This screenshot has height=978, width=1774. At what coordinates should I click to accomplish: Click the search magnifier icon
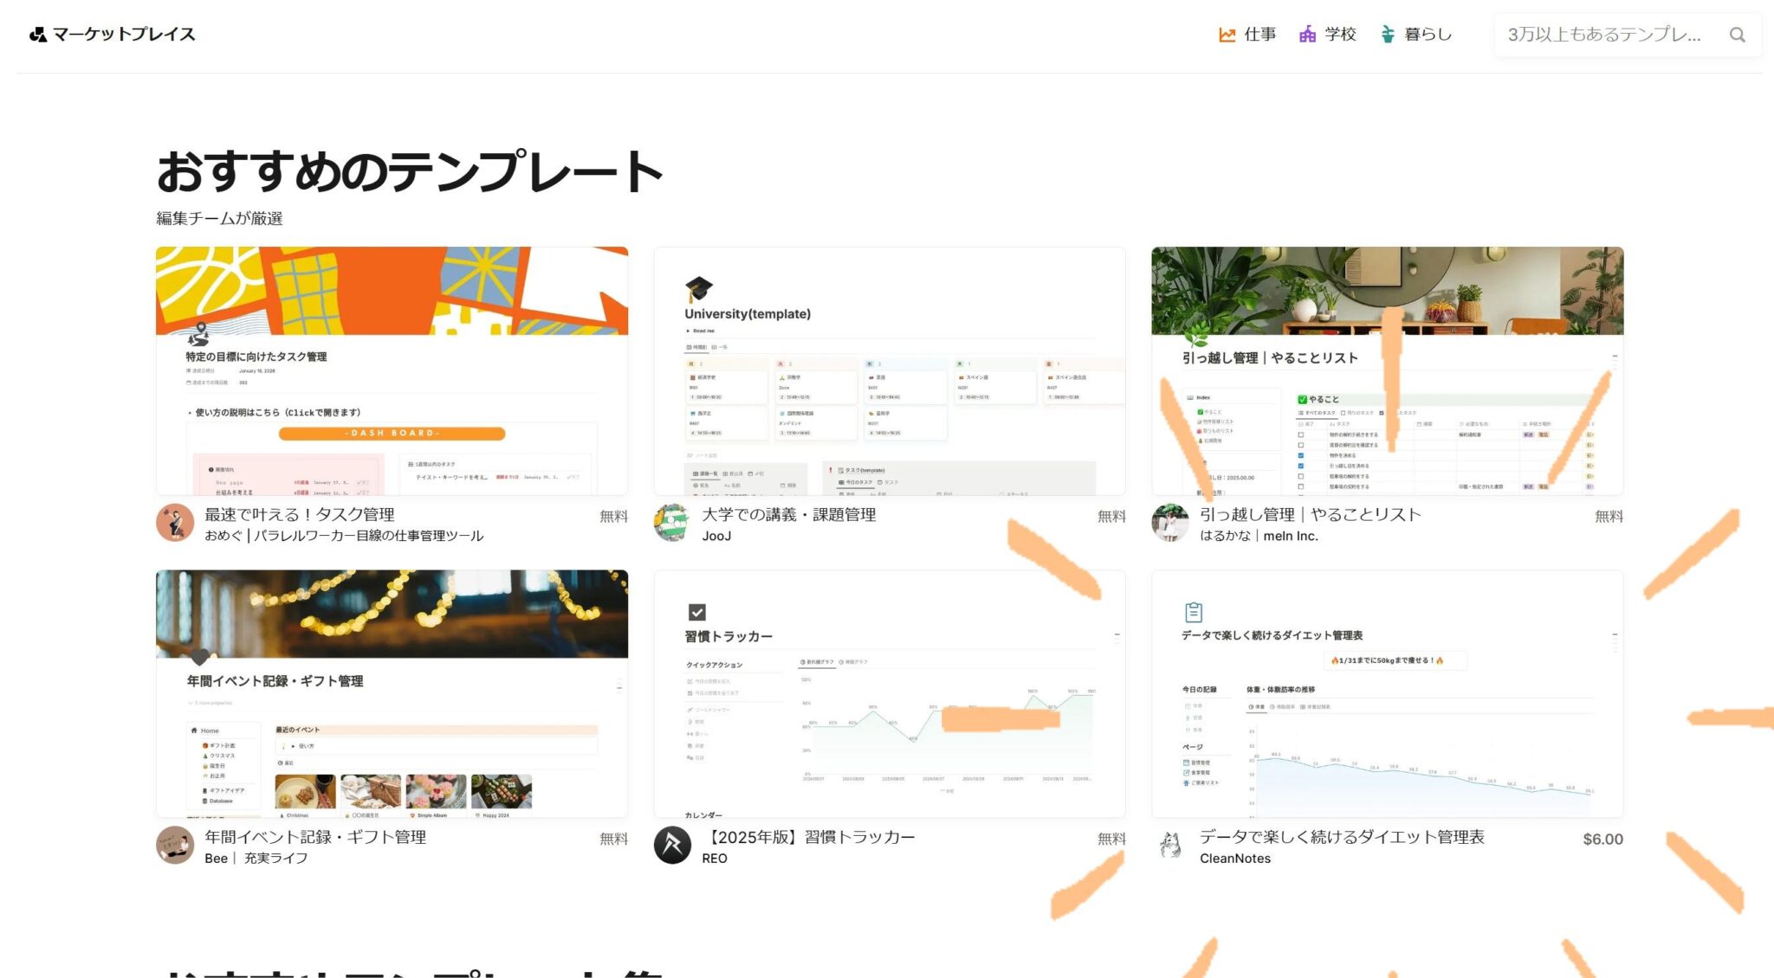click(x=1737, y=35)
